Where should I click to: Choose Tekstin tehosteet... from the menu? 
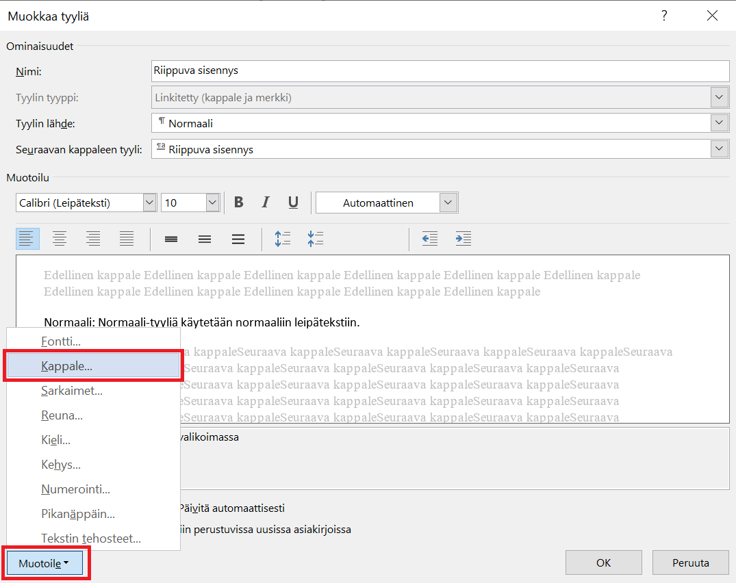[93, 538]
